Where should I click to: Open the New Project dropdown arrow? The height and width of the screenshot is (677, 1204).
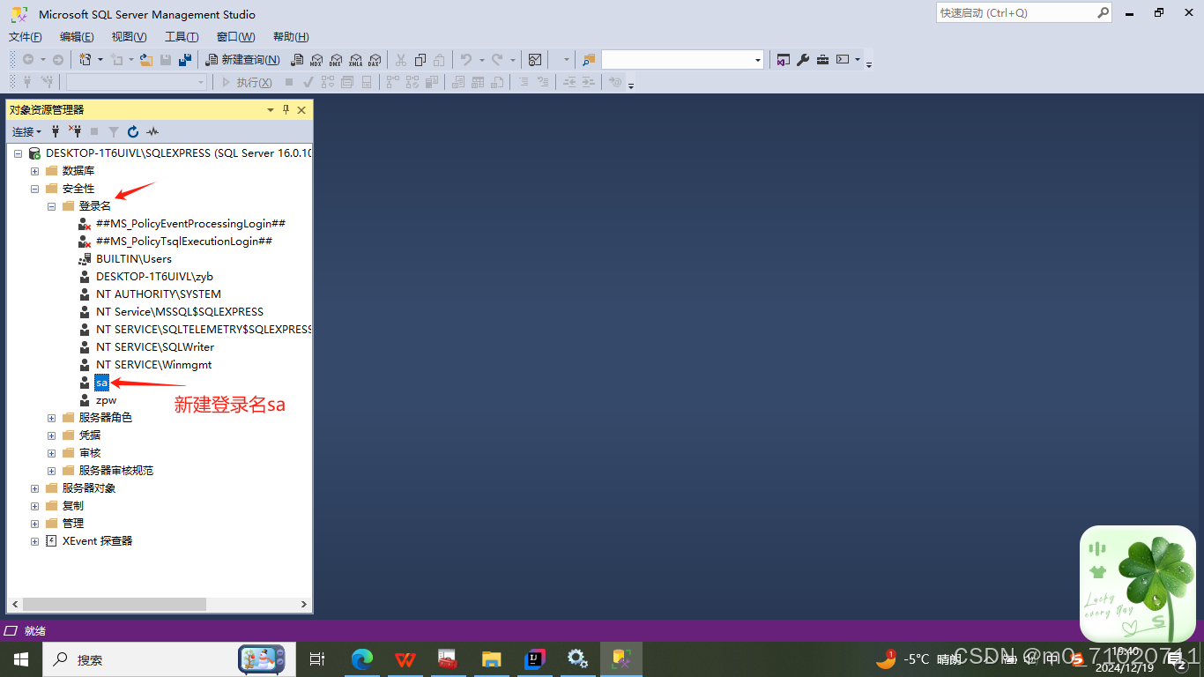100,60
